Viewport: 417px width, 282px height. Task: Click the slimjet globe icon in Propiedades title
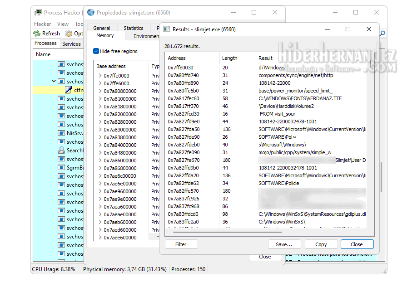tap(91, 13)
